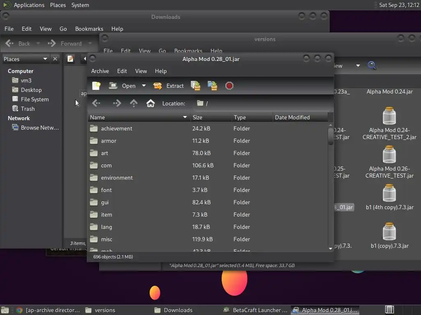Open File menu in Downloads window

9,29
